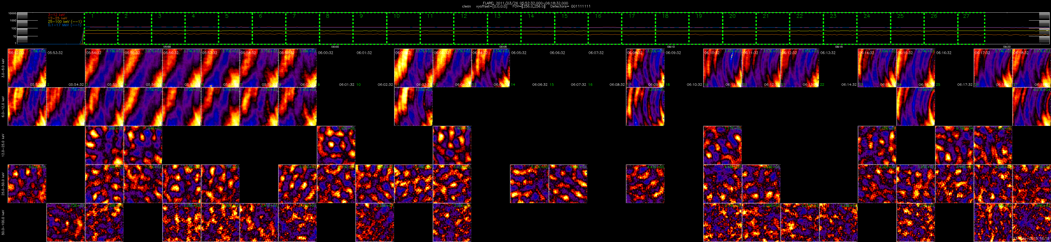
Task: Open the 3.0-6.0 keV image at 06:17:32
Action: 993,68
